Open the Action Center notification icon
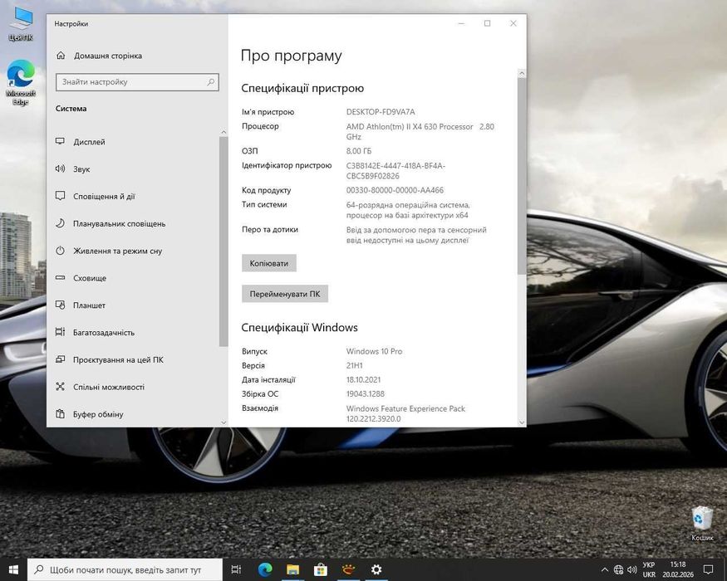 coord(708,569)
